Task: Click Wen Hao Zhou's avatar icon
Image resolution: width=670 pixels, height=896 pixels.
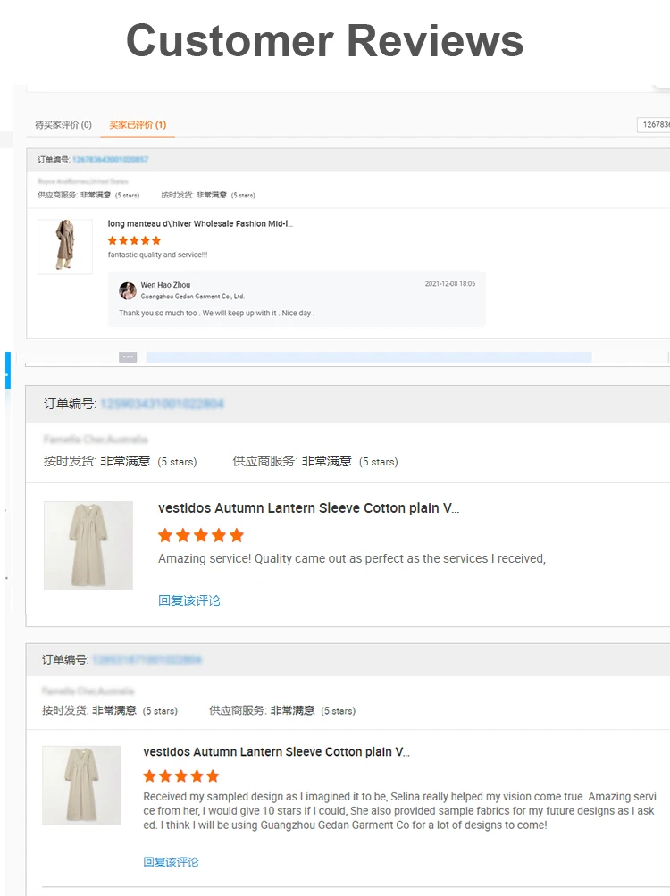Action: click(128, 290)
